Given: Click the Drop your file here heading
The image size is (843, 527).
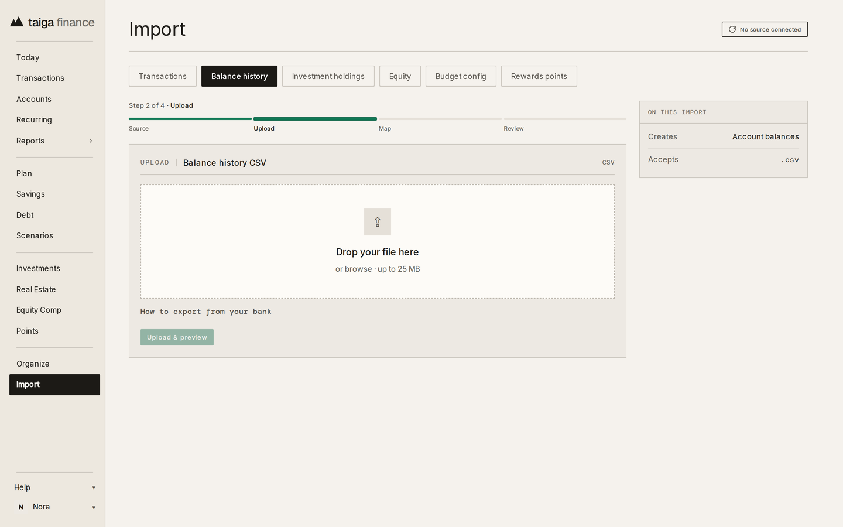Looking at the screenshot, I should (378, 252).
